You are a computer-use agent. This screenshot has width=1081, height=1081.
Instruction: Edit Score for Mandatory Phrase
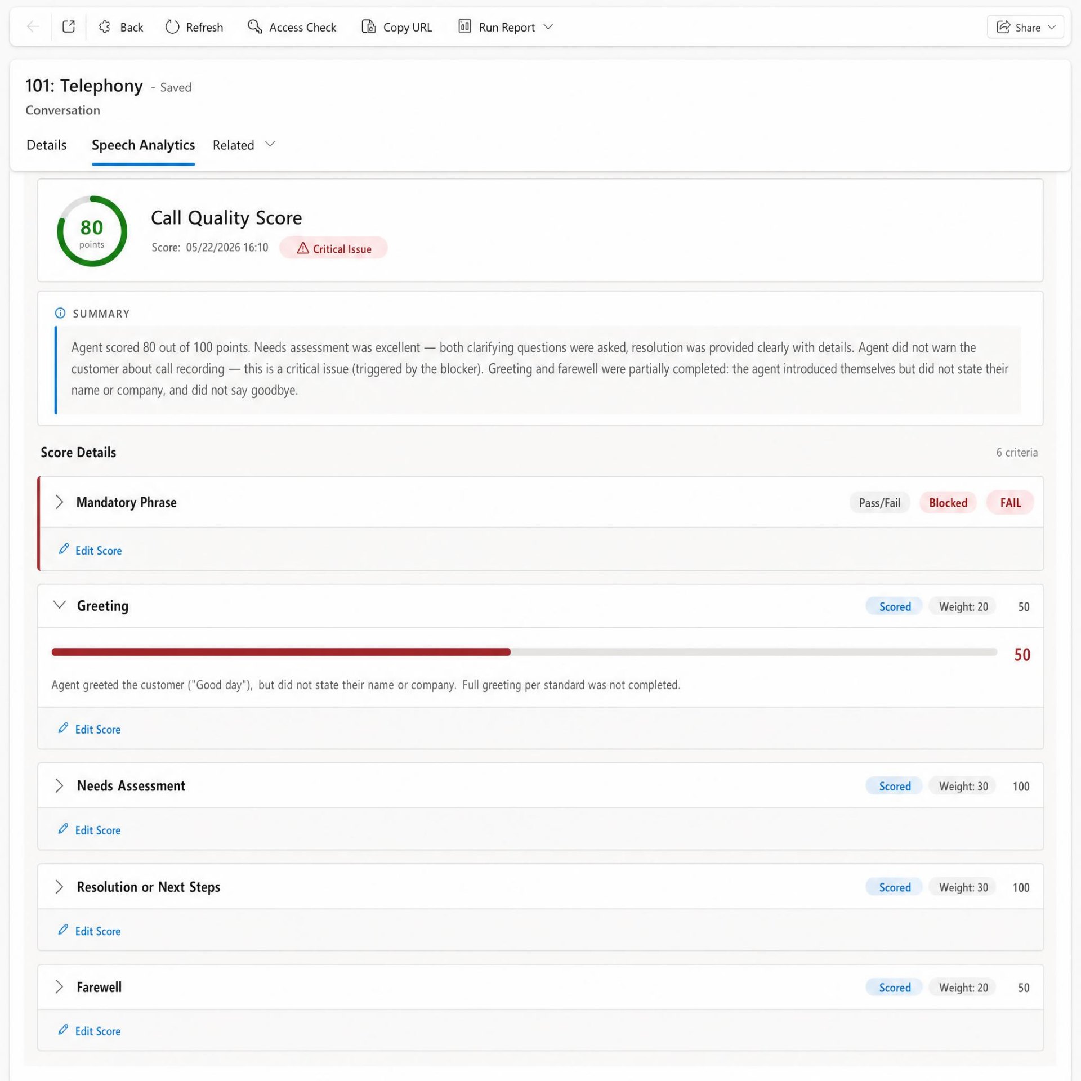coord(90,550)
